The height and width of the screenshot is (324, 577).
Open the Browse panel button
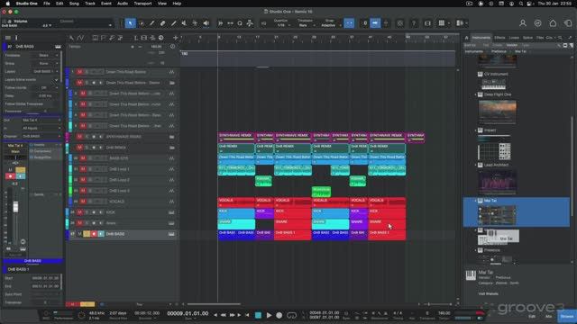pos(567,316)
